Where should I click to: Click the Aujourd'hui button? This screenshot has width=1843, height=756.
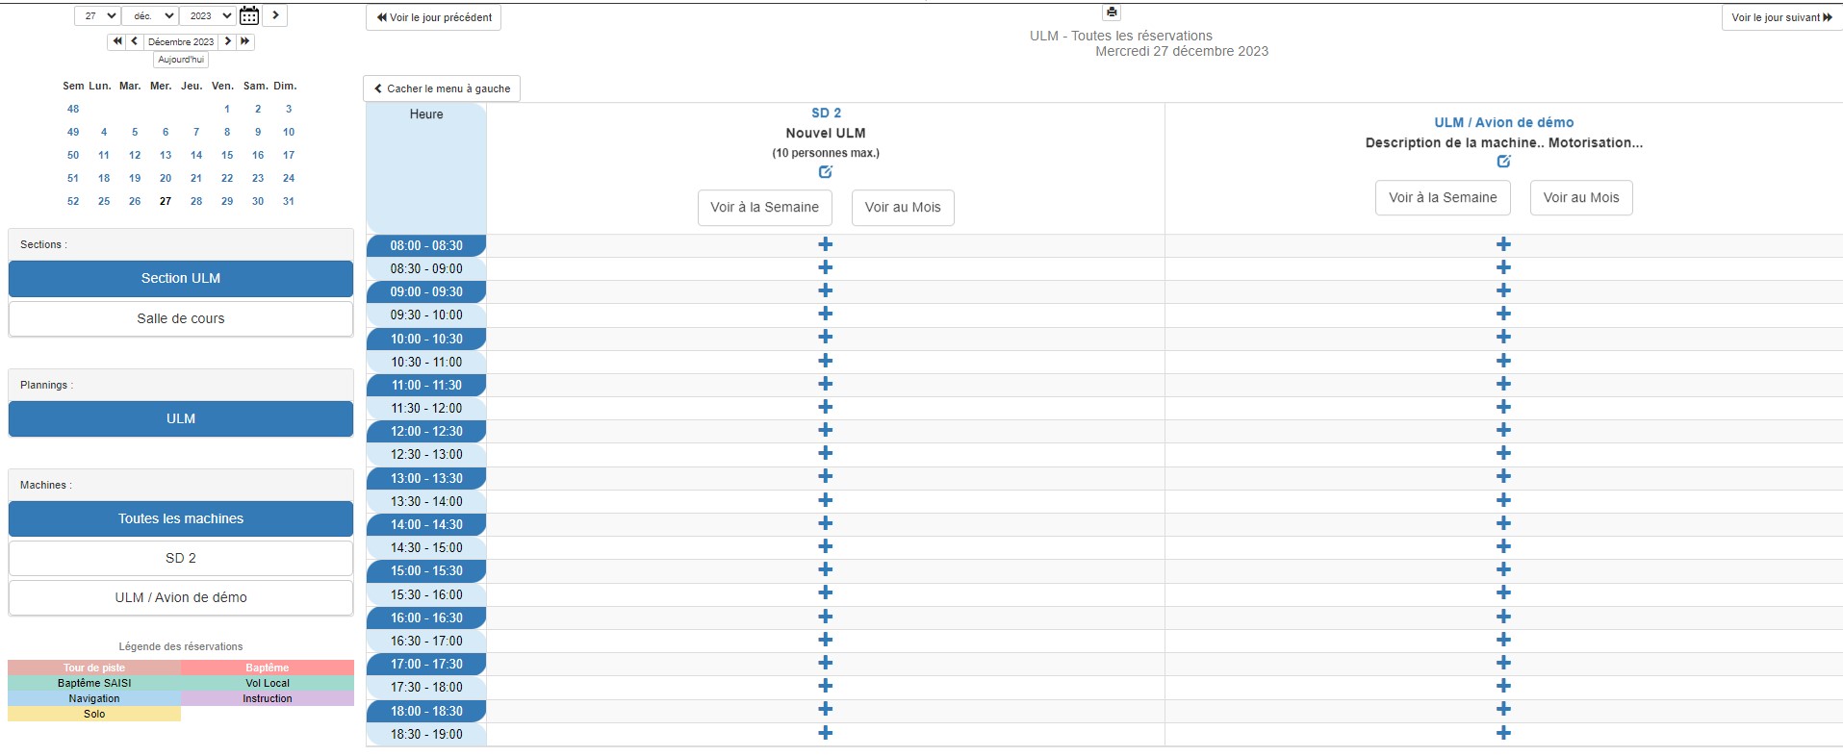click(x=181, y=60)
